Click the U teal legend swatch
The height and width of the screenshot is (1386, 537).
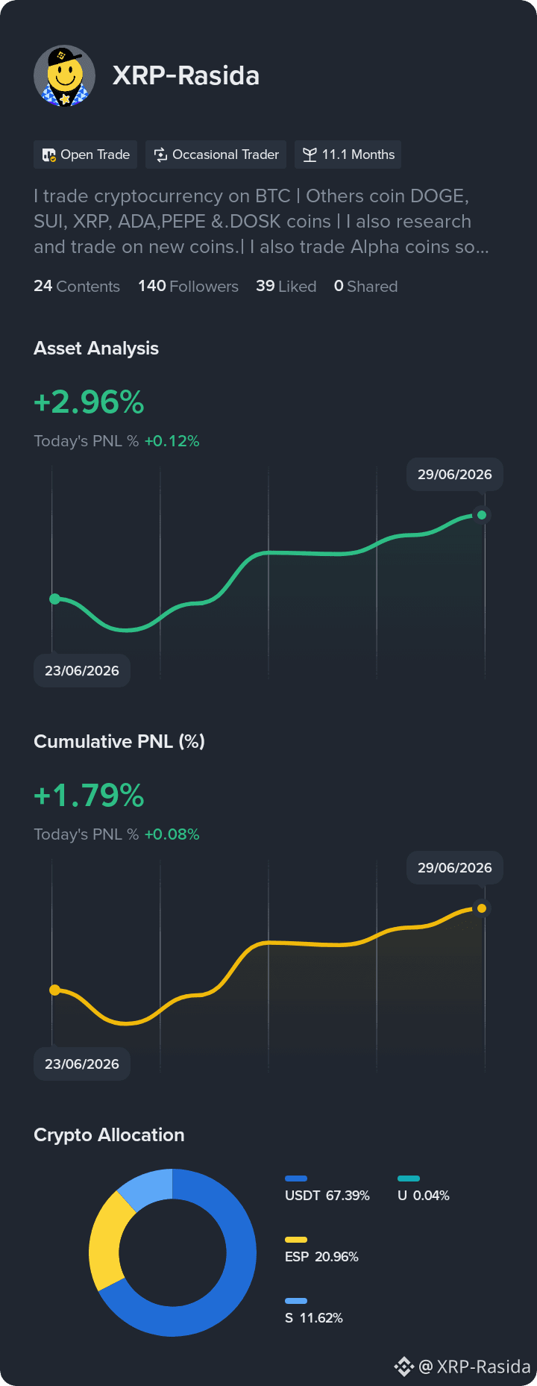tap(409, 1179)
